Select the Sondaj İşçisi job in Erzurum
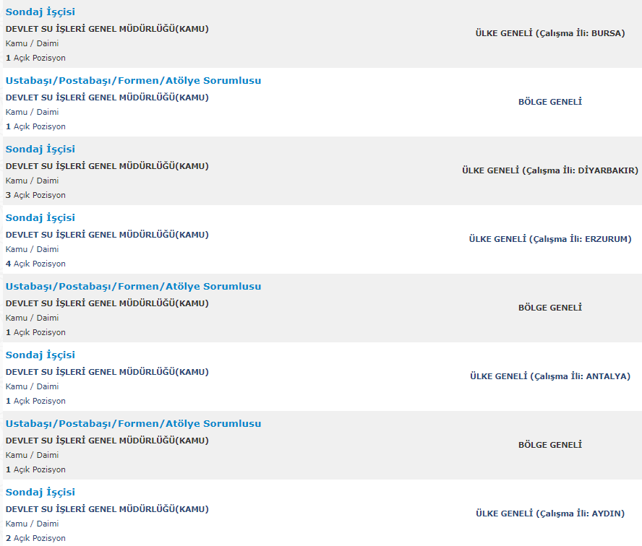Viewport: 642px width, 546px height. tap(40, 218)
